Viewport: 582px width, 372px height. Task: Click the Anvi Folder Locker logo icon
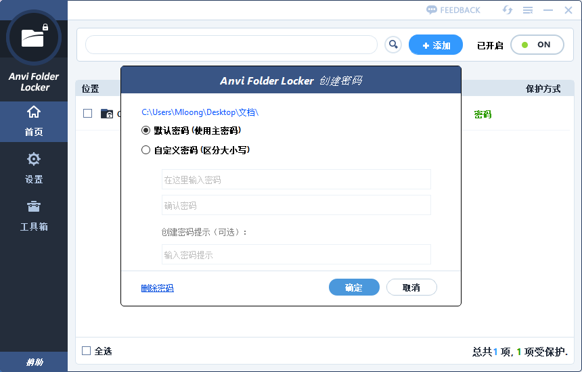34,37
